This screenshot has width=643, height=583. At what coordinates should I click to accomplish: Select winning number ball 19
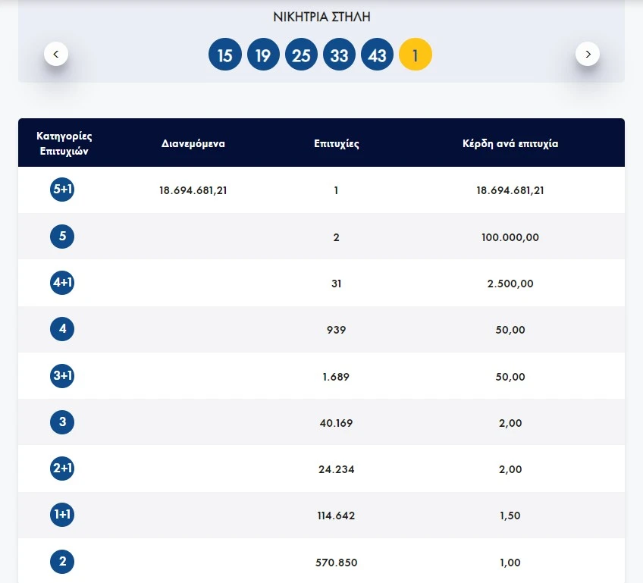(263, 55)
